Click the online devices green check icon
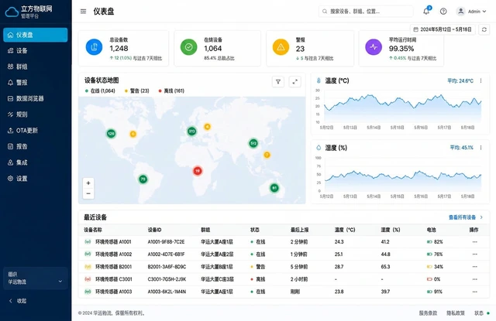 click(188, 47)
